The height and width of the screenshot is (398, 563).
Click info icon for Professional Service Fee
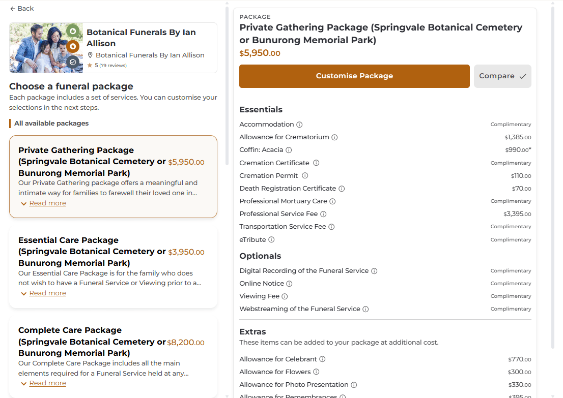point(323,214)
